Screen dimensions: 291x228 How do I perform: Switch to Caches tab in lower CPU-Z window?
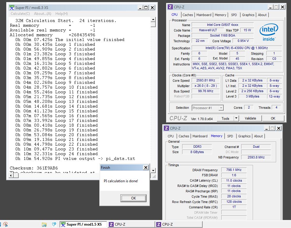[184, 136]
